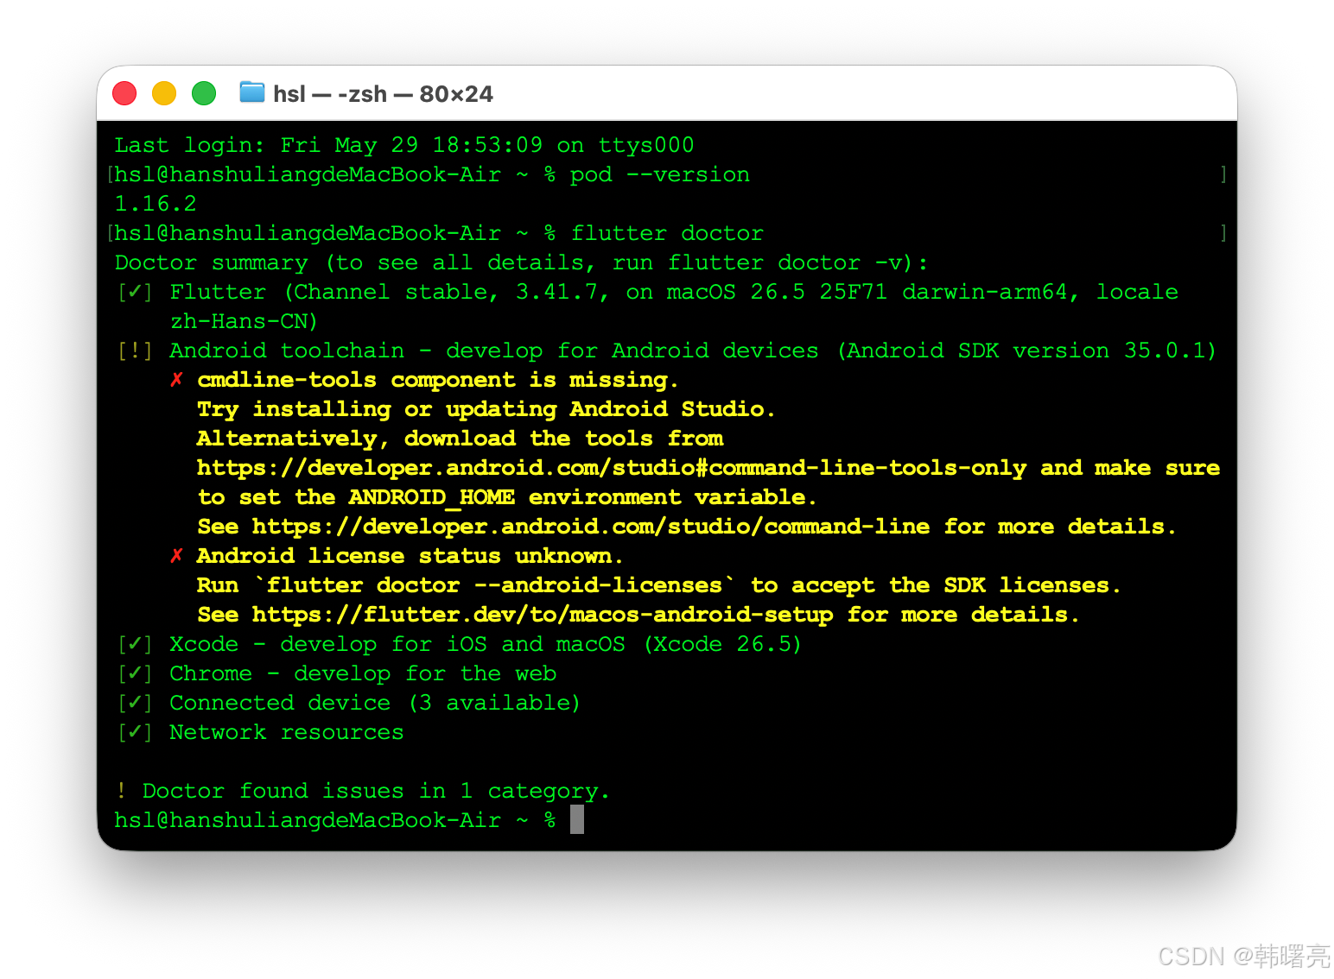Click the [!] warning marker for Android toolchain
Screen dimensions: 1334x979
[x=135, y=351]
